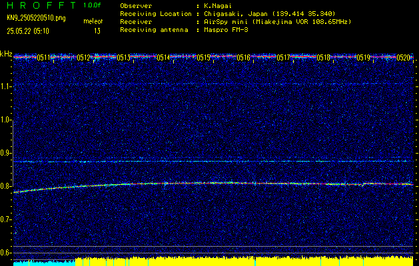Click the observer name K.Nagai
This screenshot has width=419, height=266.
click(x=219, y=5)
